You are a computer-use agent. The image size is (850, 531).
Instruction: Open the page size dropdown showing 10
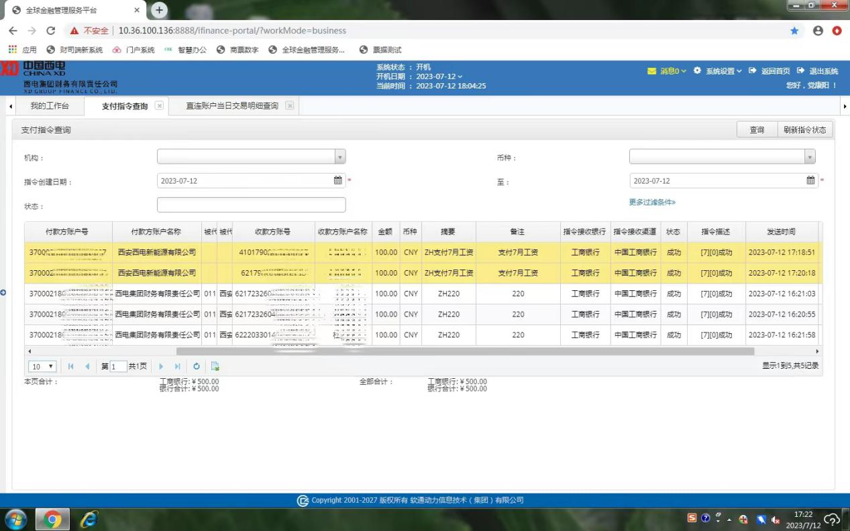point(42,366)
